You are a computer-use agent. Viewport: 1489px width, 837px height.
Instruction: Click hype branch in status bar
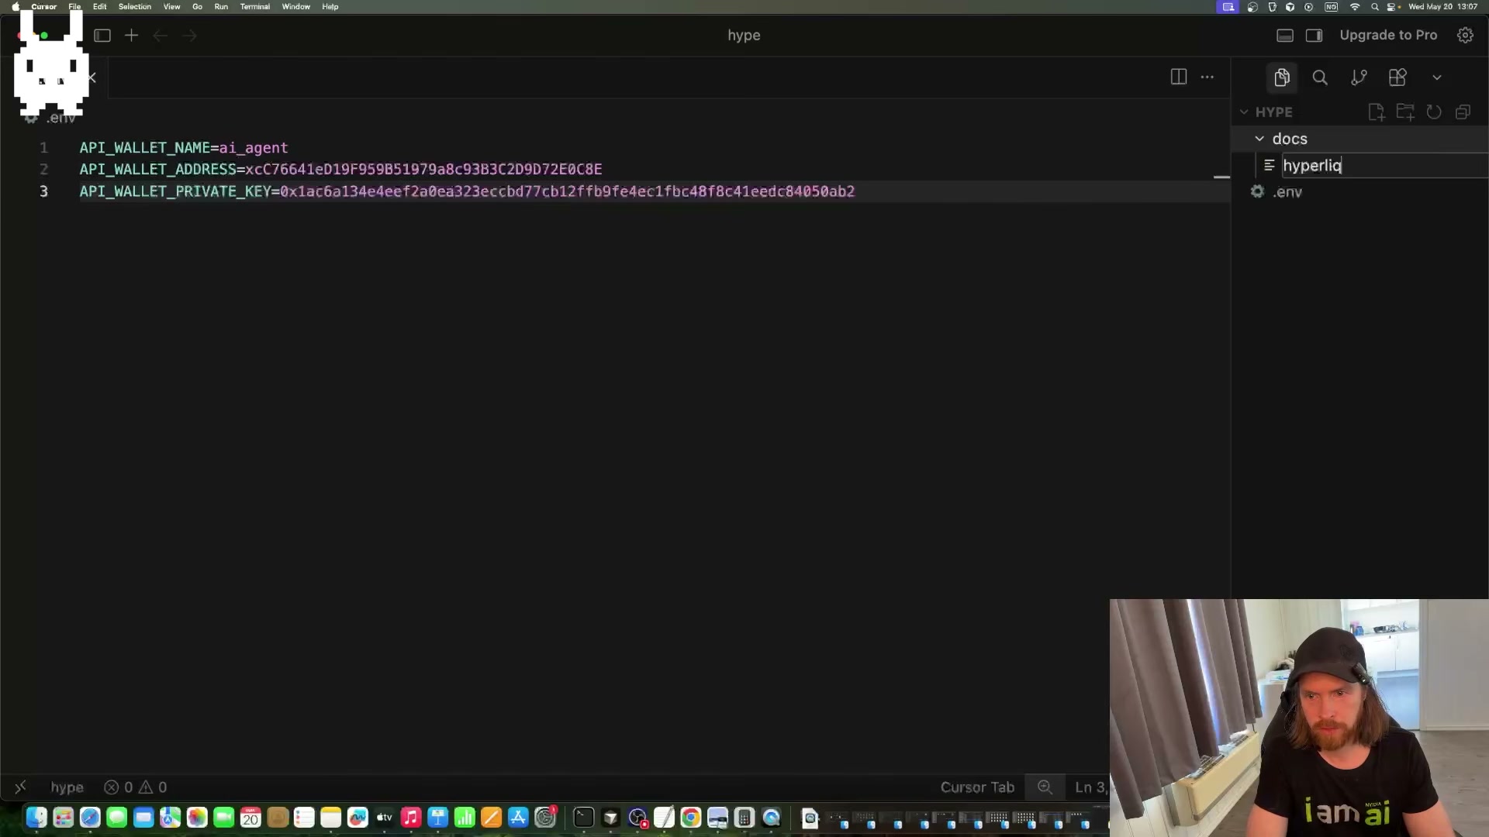pyautogui.click(x=67, y=787)
